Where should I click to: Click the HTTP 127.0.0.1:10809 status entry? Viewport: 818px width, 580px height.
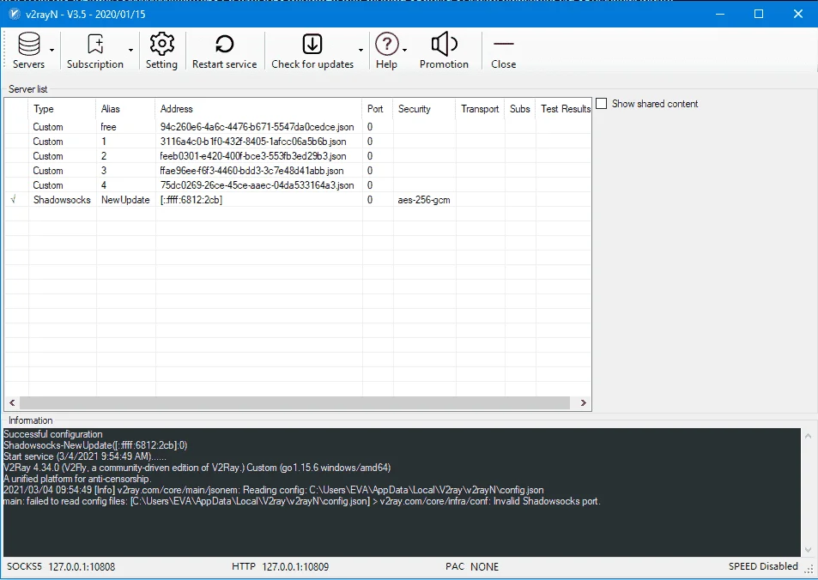[x=280, y=566]
